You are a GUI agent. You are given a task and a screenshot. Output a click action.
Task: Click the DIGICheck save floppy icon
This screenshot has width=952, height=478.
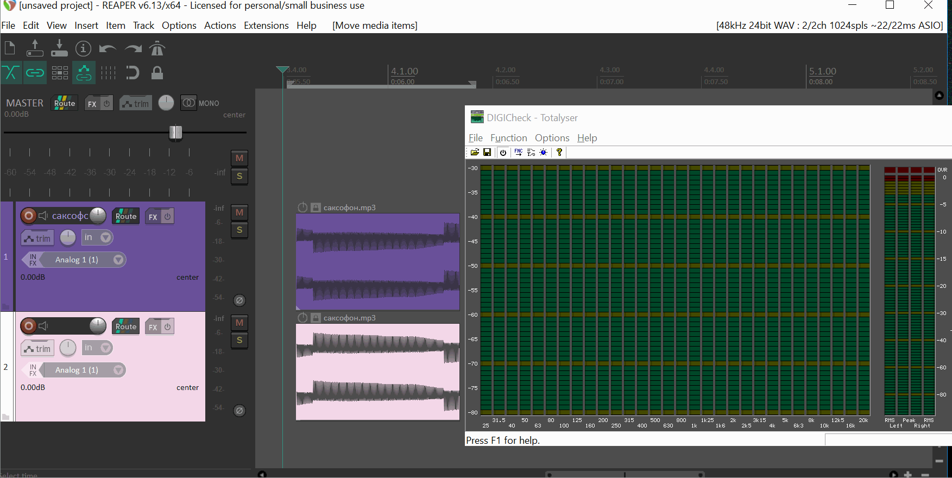(487, 153)
